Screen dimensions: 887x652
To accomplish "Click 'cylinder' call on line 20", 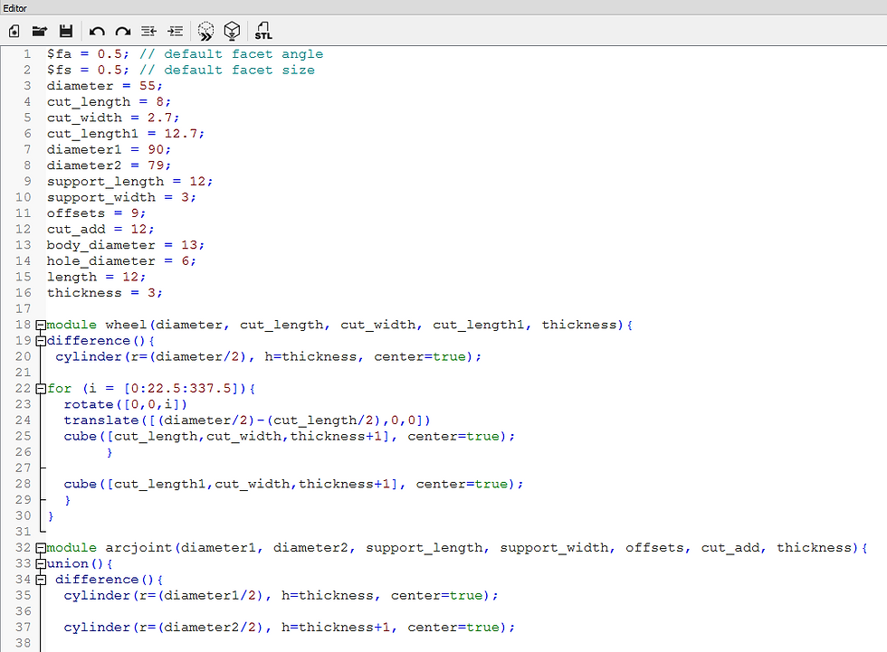I will (89, 357).
